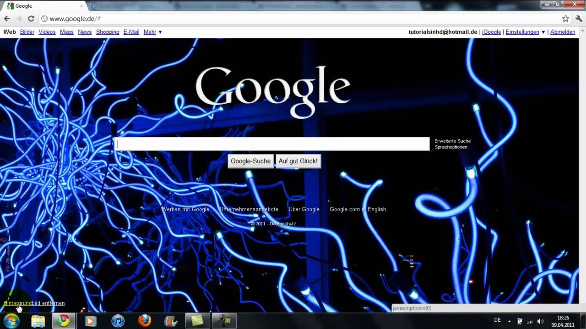
Task: Reload the Google page
Action: pos(31,19)
